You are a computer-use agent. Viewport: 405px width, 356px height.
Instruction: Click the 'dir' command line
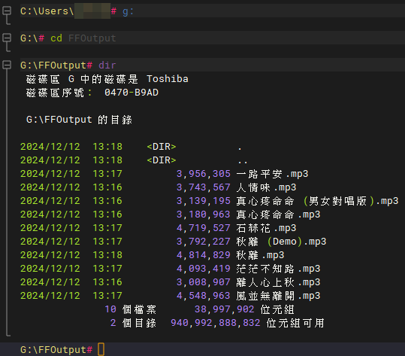(x=213, y=65)
